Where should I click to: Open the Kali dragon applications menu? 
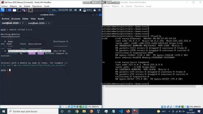(3, 10)
